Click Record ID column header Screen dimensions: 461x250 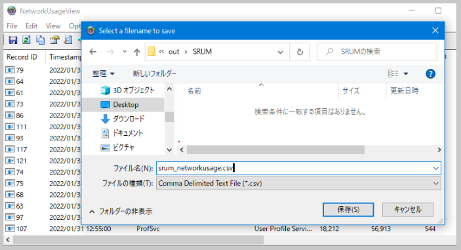tap(22, 57)
